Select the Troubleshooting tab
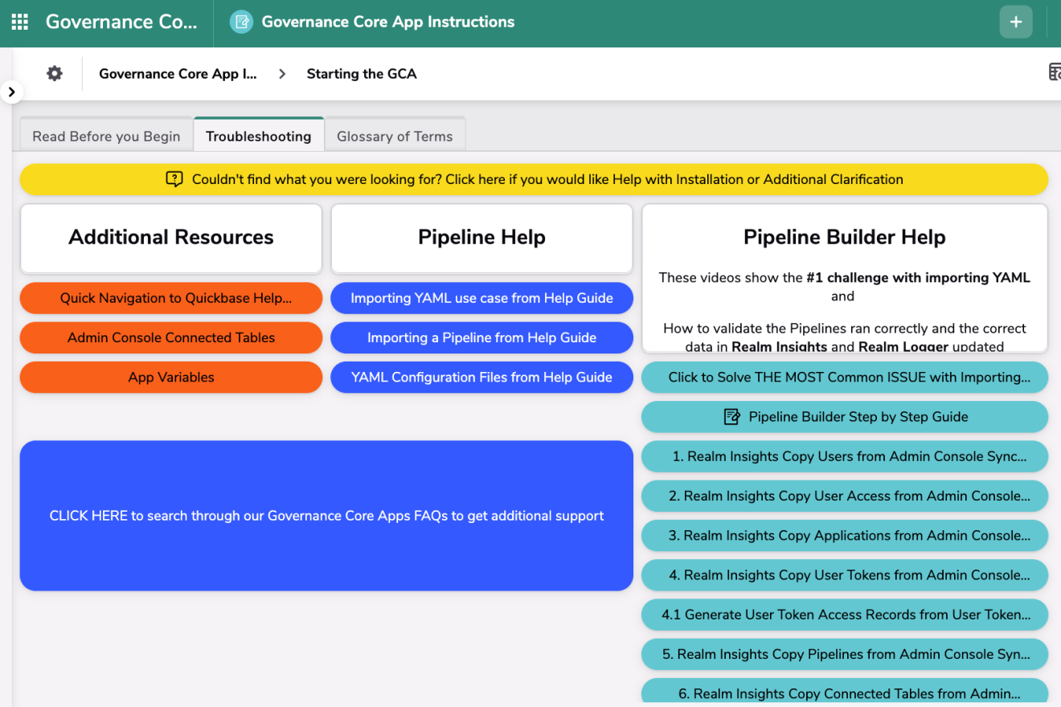Image resolution: width=1061 pixels, height=707 pixels. [x=258, y=136]
